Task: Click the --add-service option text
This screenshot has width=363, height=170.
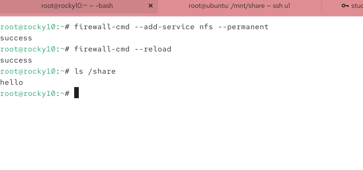Action: [165, 27]
